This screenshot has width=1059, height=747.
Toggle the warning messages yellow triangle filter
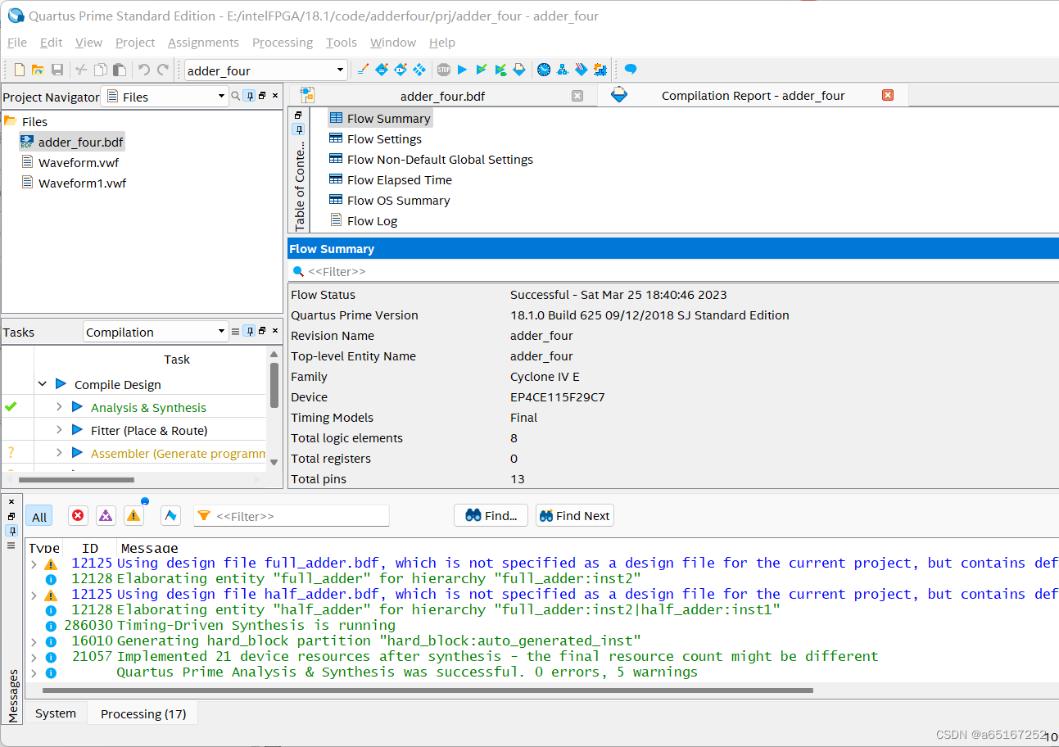tap(134, 515)
